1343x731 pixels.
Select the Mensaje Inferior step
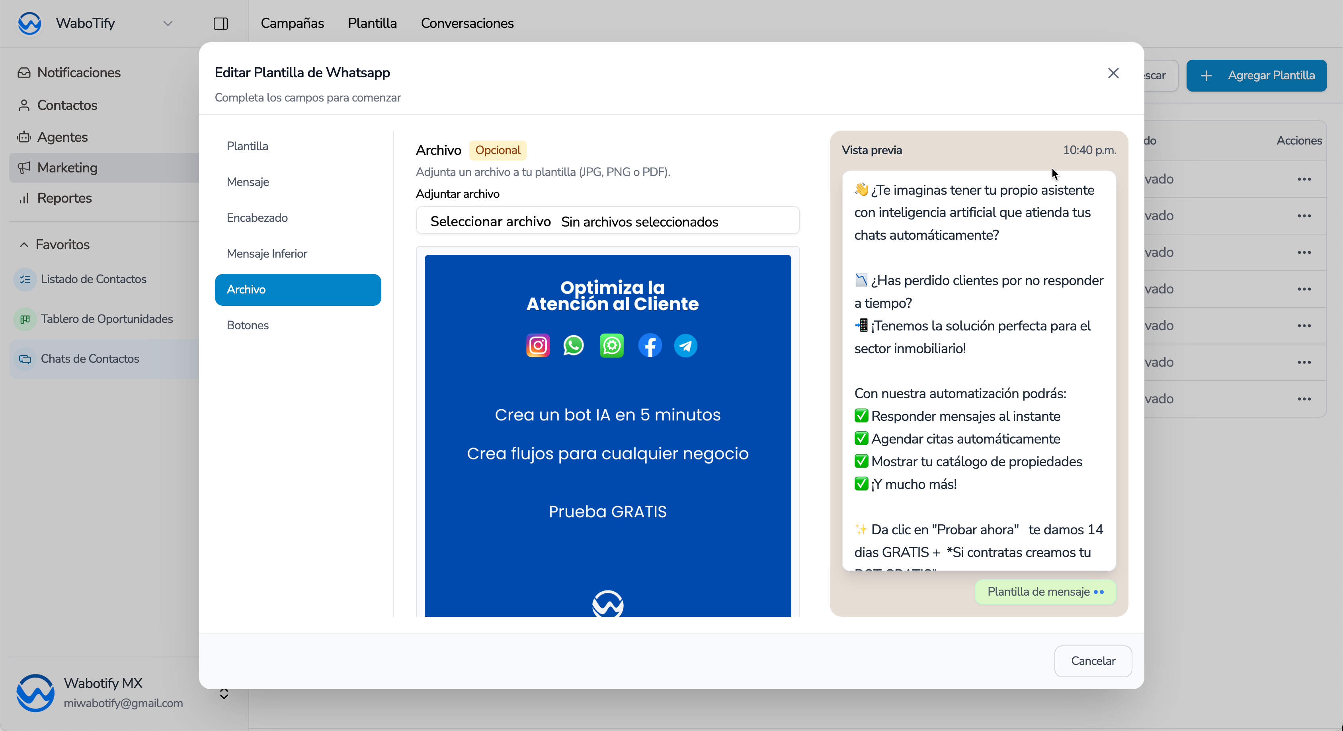click(298, 254)
